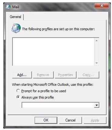
Task: Click the mail profiles tray icon
Action: click(16, 28)
